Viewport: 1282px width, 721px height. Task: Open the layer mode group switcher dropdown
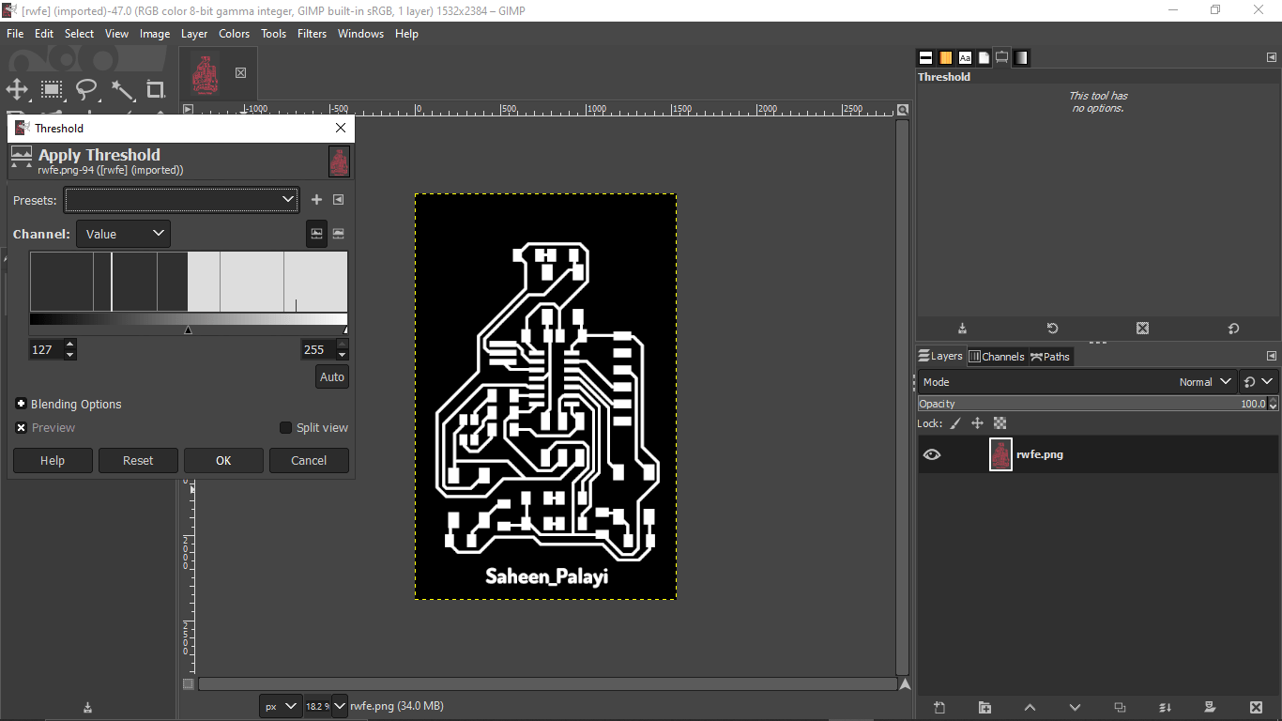[1259, 382]
